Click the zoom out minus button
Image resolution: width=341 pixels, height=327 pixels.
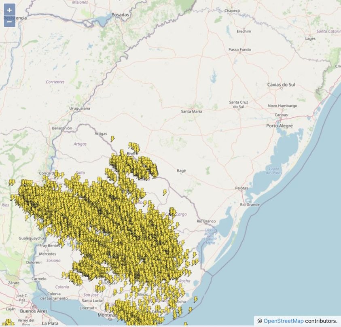click(x=9, y=21)
